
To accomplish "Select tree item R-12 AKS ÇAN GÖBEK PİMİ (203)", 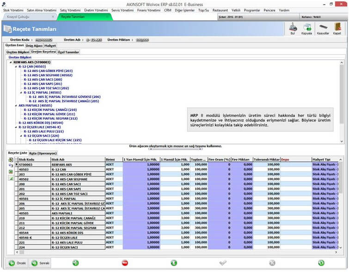I will coord(48,71).
